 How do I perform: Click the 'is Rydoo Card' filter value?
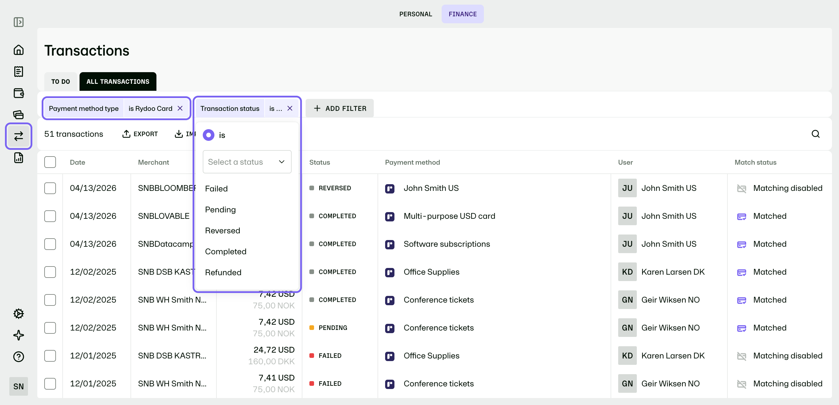pyautogui.click(x=150, y=108)
